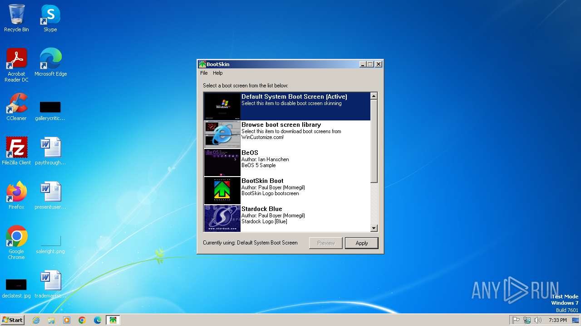Select the presentuser Word document icon
Viewport: 581px width, 326px height.
(50, 196)
